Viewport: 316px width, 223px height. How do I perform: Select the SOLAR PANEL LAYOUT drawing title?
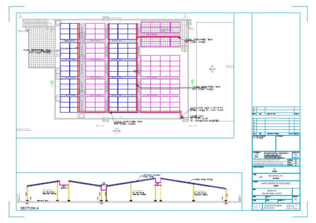click(x=272, y=193)
